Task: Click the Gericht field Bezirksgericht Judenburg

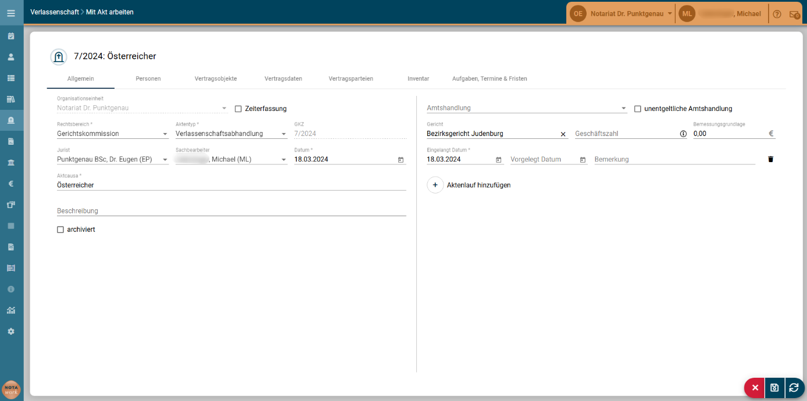Action: [x=492, y=134]
